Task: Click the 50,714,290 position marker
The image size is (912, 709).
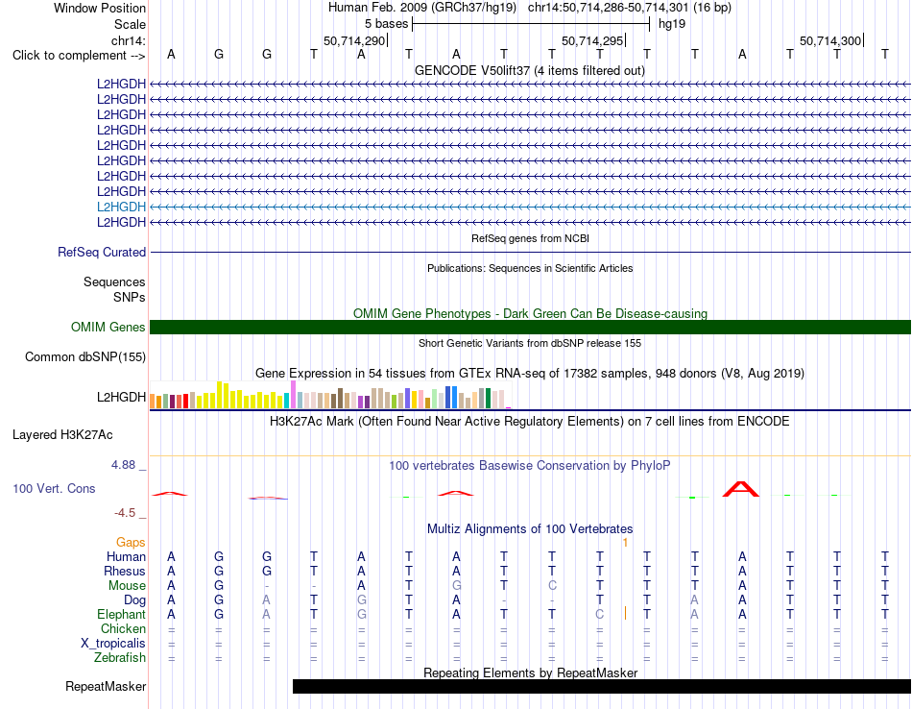Action: coord(355,40)
